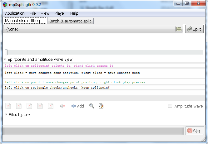
Task: Click the leftmost disabled player control icon
Action: 8,106
